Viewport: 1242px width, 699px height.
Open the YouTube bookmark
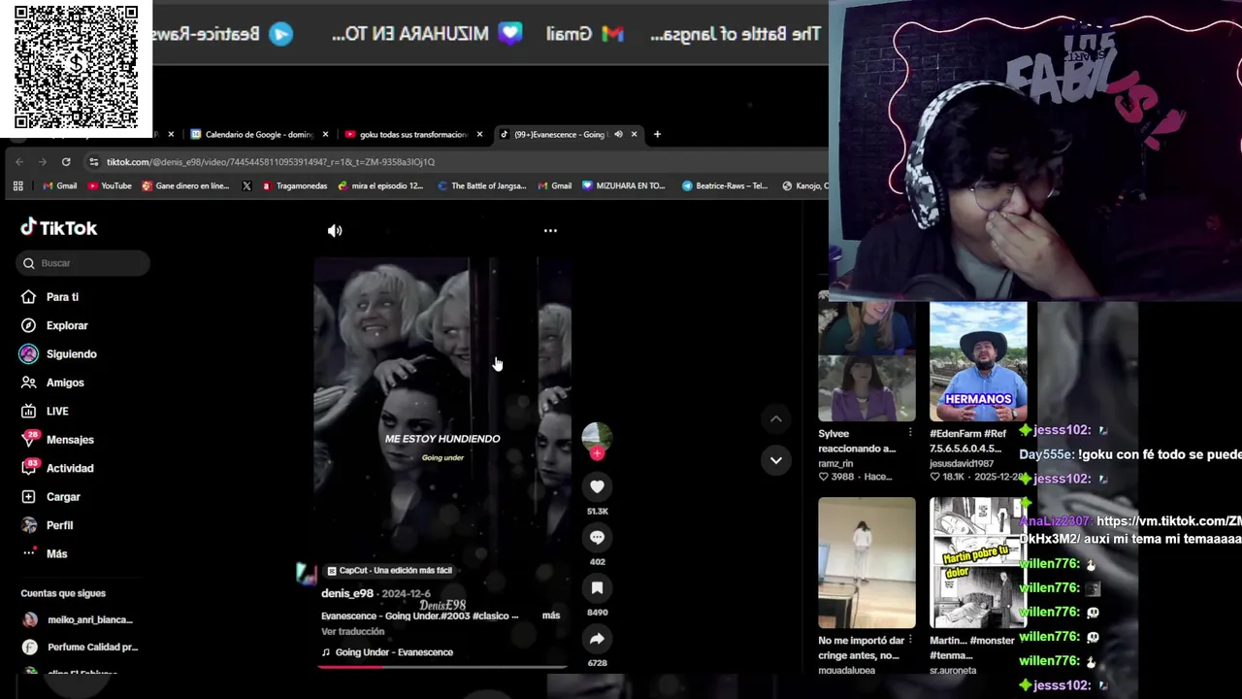click(x=110, y=185)
